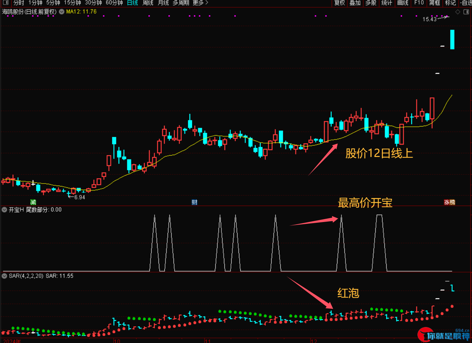The height and width of the screenshot is (343, 472).
Task: Switch to the 分时 period tab
Action: 19,3
